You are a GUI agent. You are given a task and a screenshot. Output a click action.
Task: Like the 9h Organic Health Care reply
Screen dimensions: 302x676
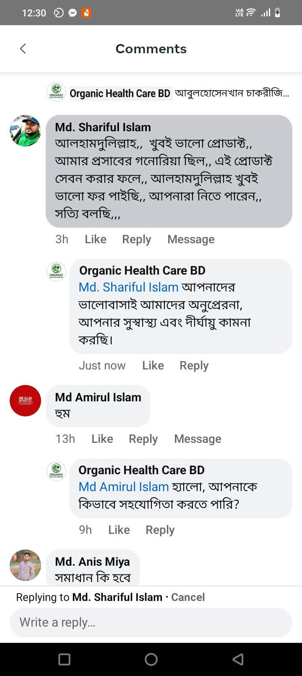coord(119,530)
